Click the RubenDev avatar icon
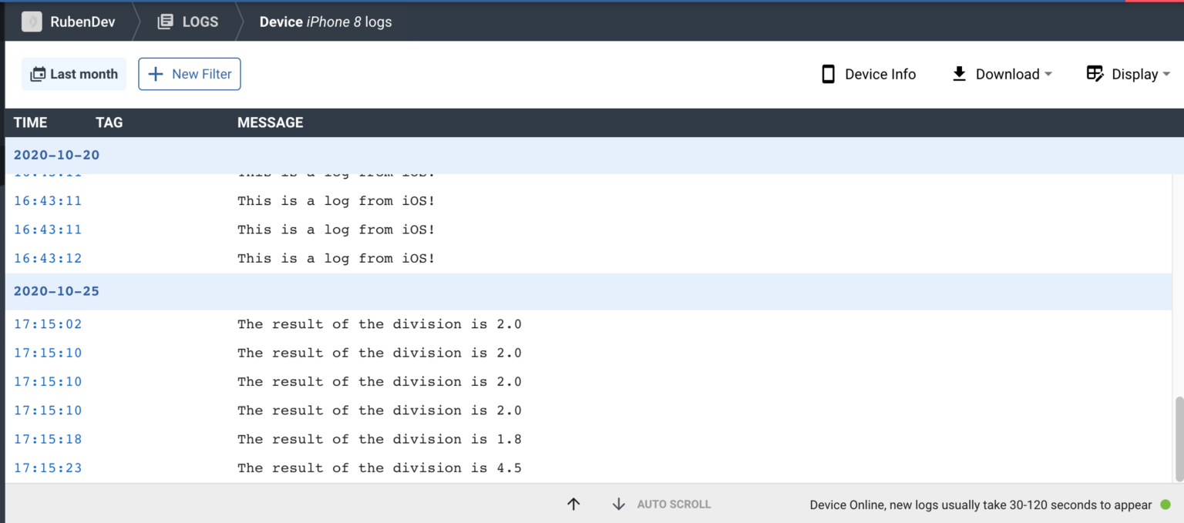The height and width of the screenshot is (523, 1184). [x=31, y=21]
